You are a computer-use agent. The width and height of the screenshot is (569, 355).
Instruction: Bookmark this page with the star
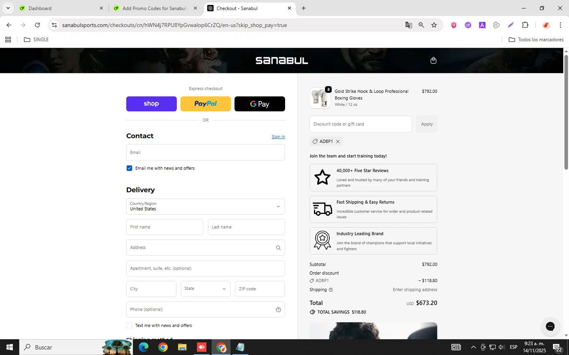[434, 25]
